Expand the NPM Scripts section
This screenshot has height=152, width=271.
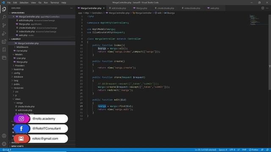pyautogui.click(x=17, y=147)
